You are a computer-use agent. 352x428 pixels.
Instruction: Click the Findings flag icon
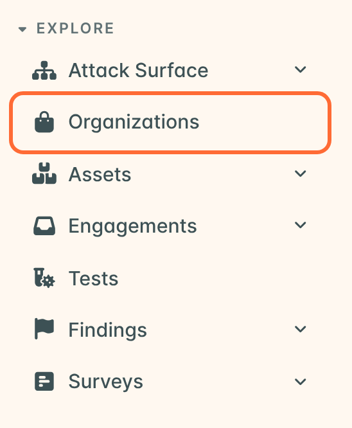tap(44, 328)
